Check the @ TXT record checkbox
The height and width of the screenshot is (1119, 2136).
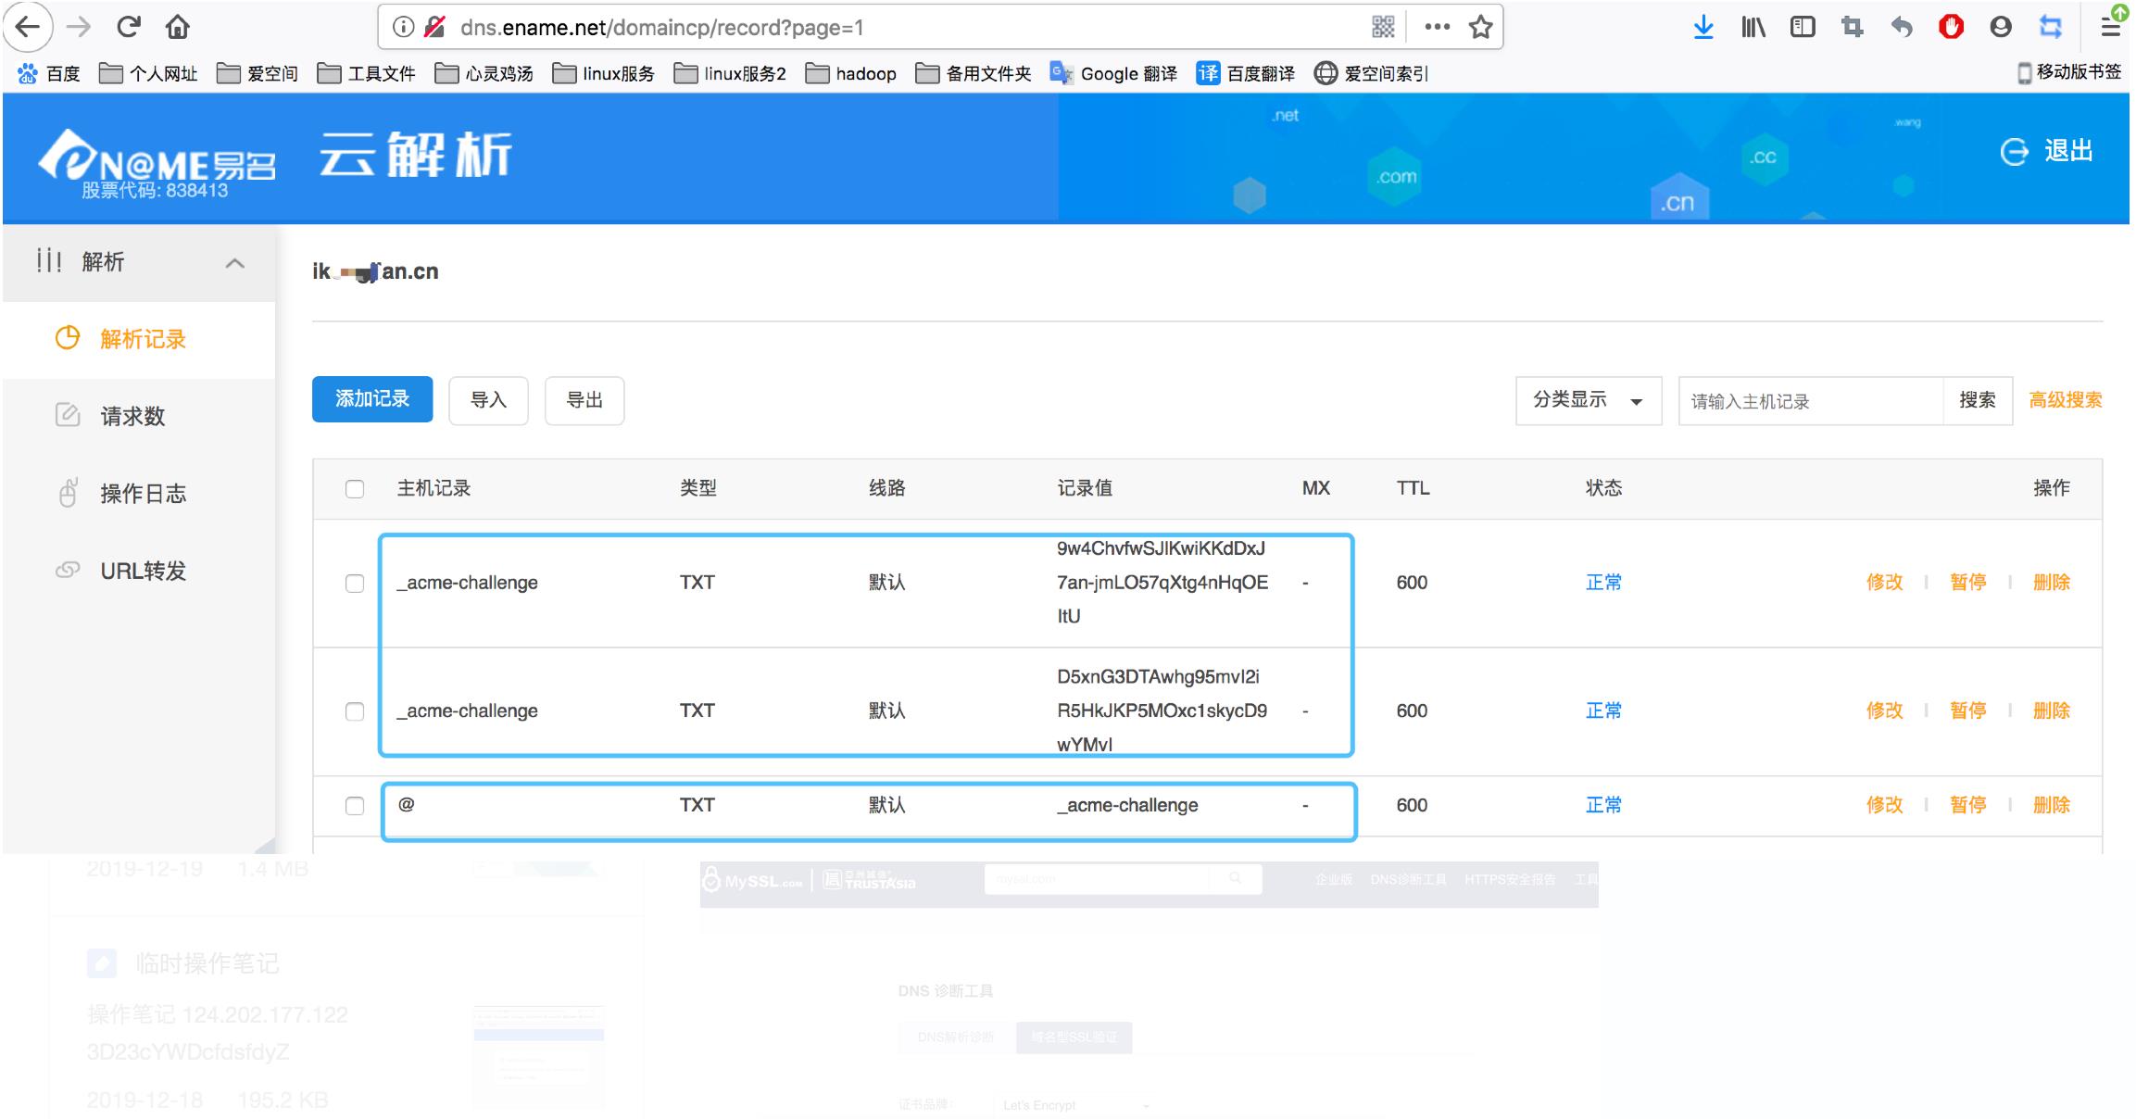[x=354, y=805]
